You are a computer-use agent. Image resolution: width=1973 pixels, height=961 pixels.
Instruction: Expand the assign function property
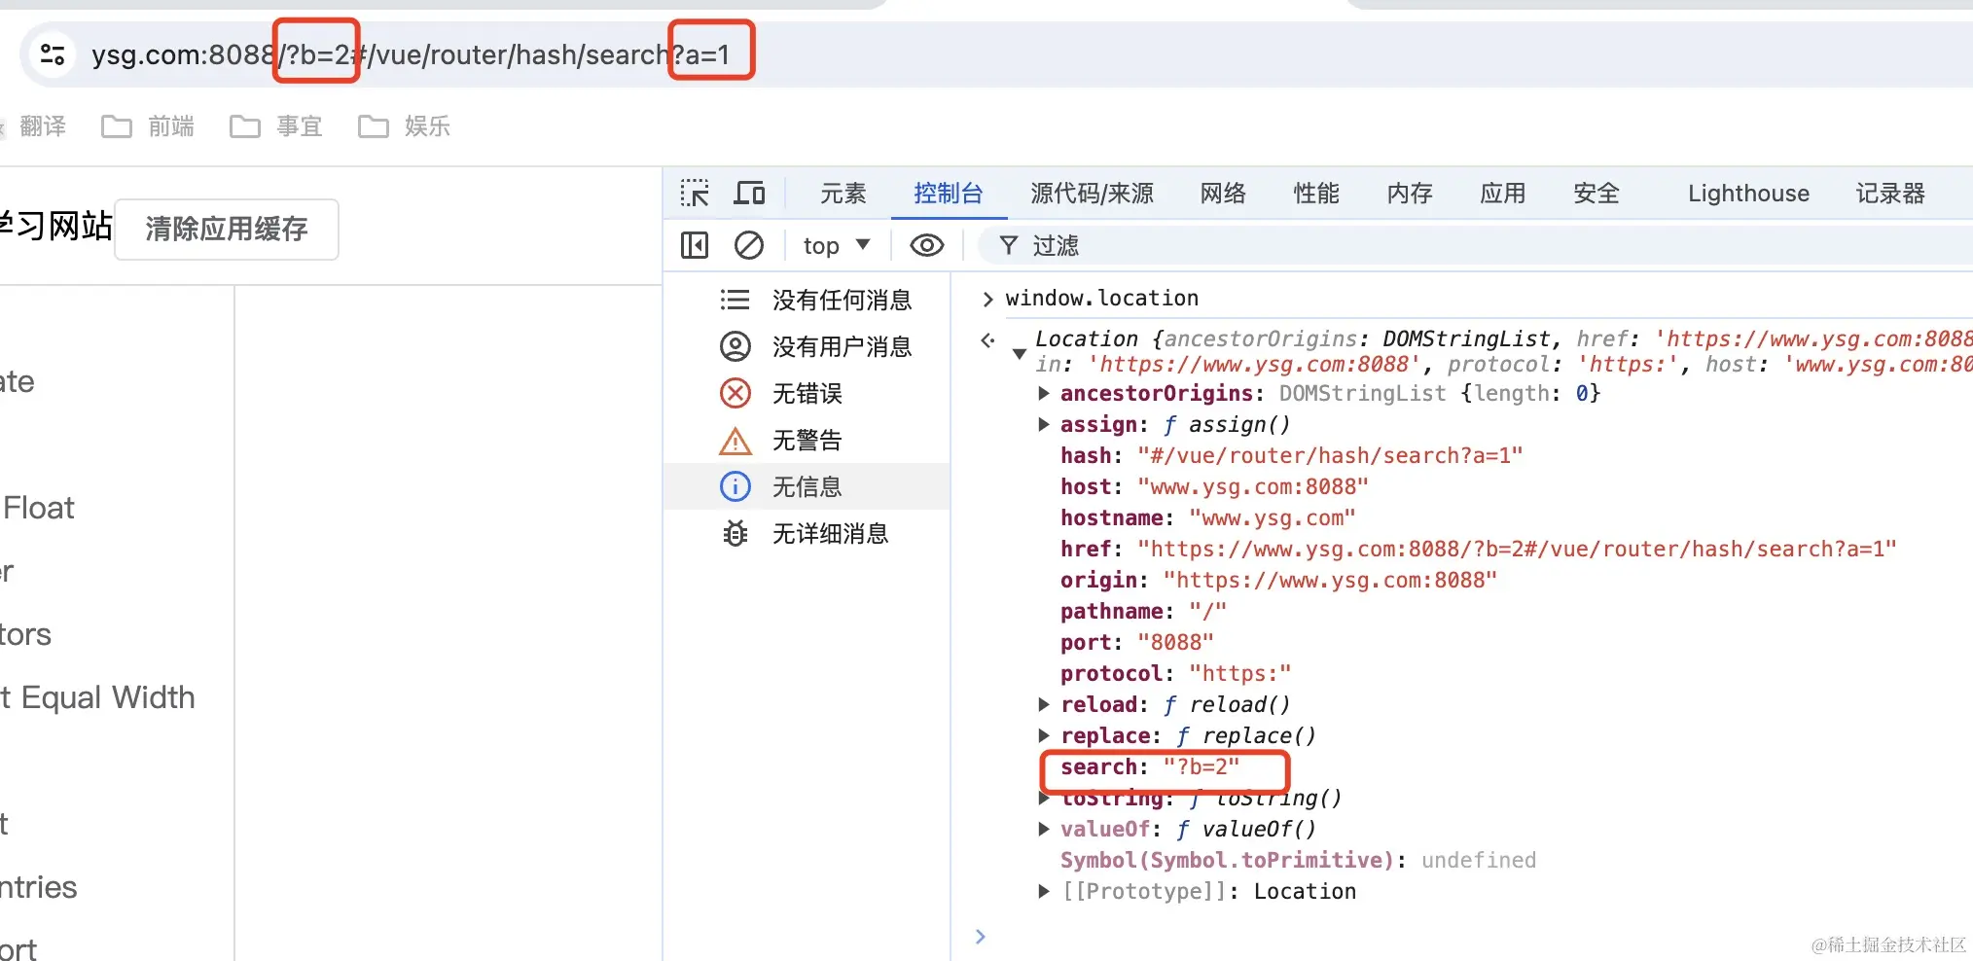[x=1044, y=424]
